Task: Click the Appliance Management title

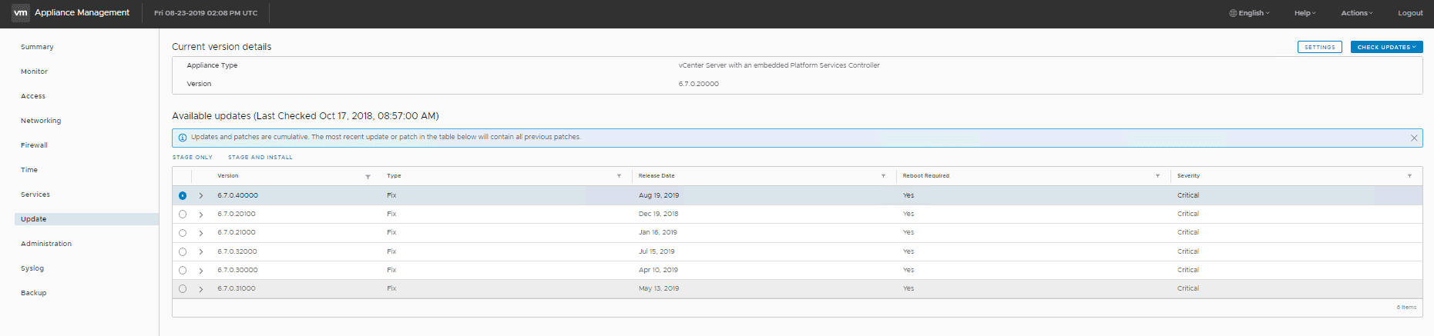Action: pyautogui.click(x=82, y=12)
